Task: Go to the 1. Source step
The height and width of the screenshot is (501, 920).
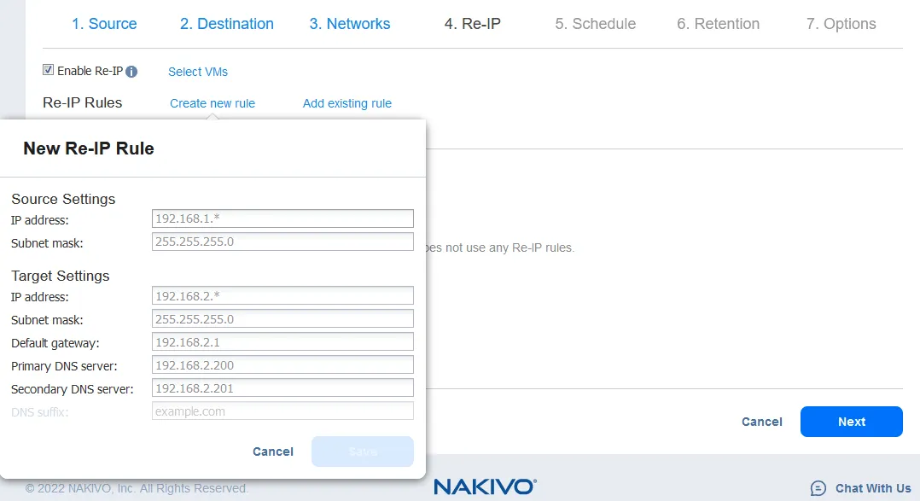Action: pos(104,24)
